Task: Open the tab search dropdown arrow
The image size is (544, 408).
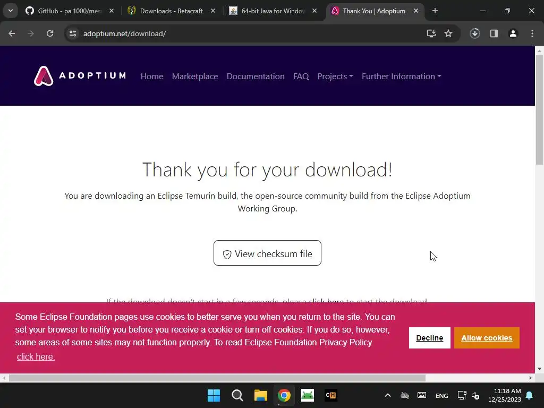Action: 11,11
